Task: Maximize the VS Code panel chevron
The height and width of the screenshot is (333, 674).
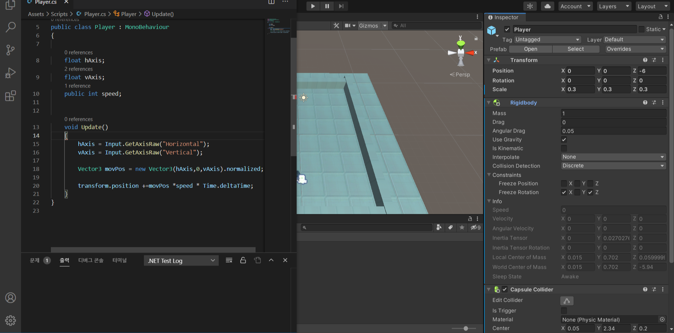Action: point(271,260)
